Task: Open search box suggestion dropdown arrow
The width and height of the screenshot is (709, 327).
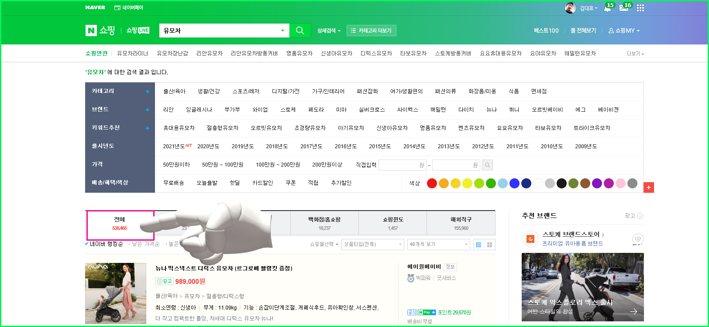Action: (282, 31)
